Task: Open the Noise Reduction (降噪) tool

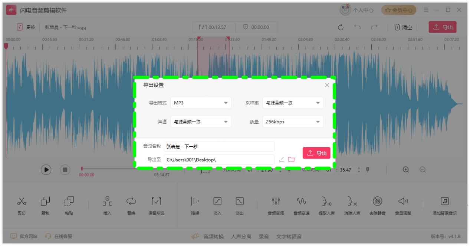Action: click(195, 206)
